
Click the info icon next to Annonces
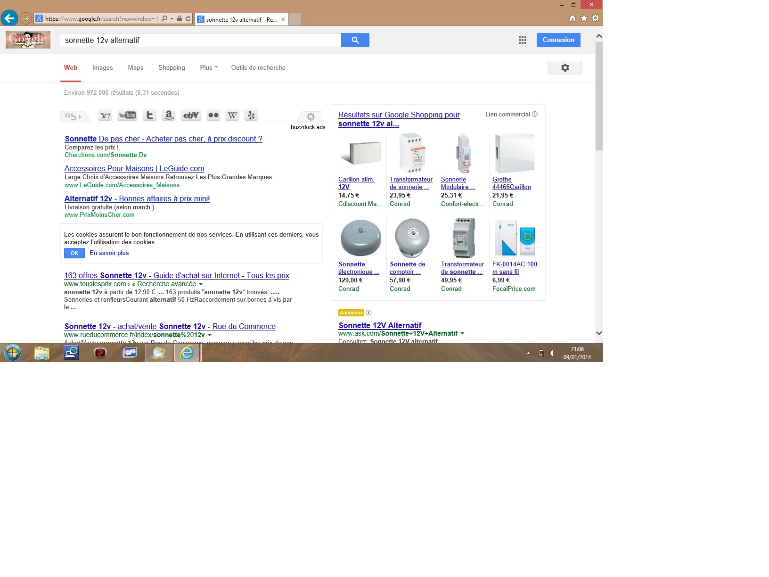368,313
